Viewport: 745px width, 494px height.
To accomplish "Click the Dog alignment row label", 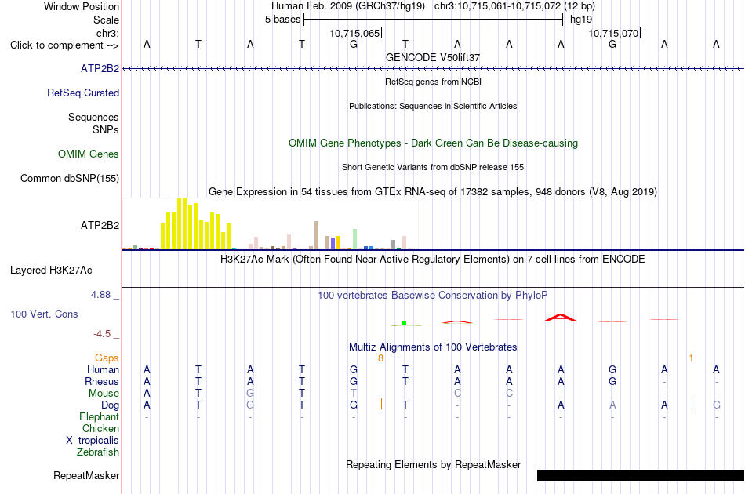I will [110, 405].
